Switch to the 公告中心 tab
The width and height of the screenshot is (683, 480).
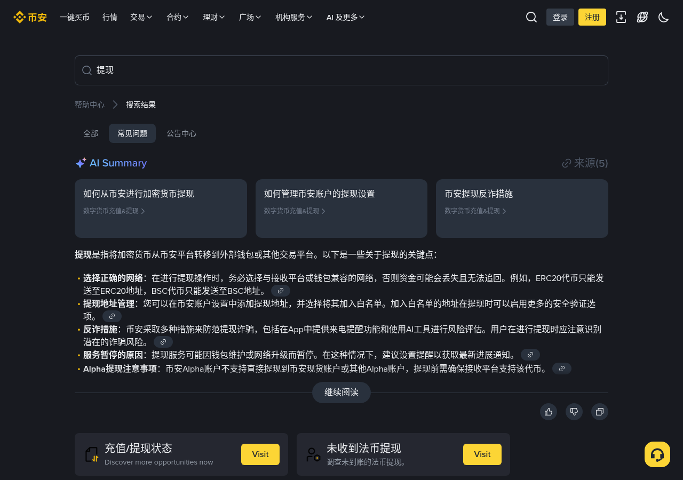[x=181, y=133]
